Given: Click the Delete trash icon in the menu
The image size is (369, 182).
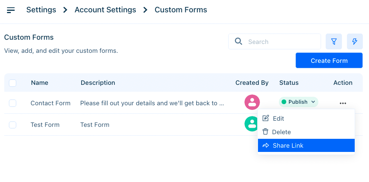Looking at the screenshot, I should point(265,132).
